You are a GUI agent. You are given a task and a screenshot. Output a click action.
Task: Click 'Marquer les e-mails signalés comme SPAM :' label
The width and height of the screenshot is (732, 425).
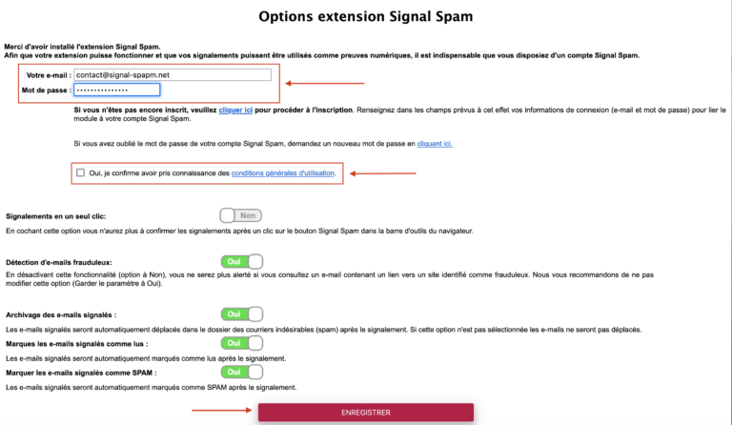pos(81,373)
